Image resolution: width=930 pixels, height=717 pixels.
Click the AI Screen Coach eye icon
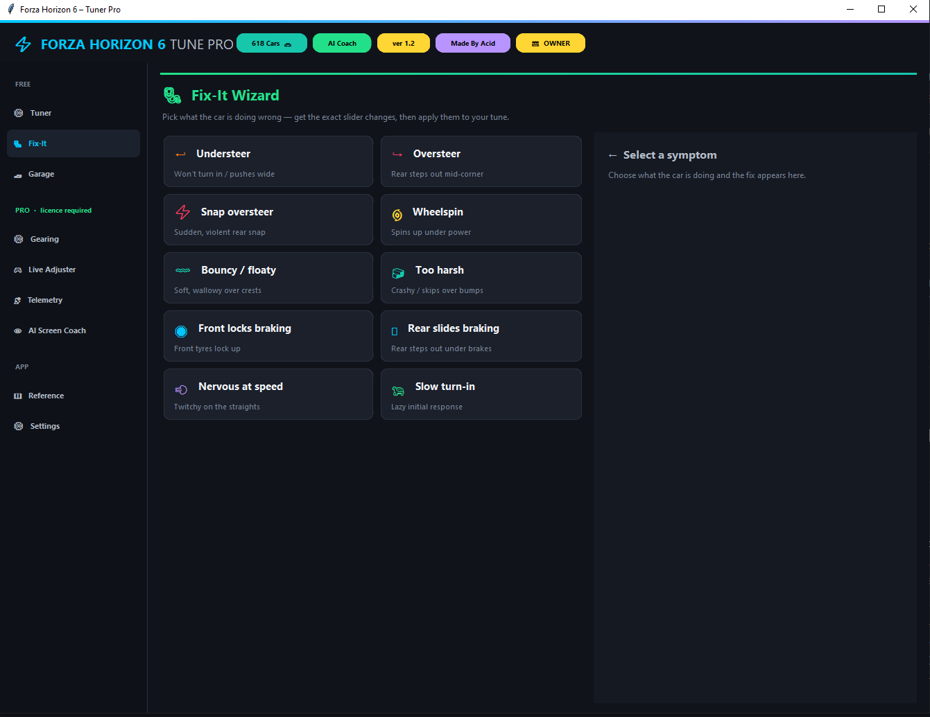pyautogui.click(x=18, y=331)
